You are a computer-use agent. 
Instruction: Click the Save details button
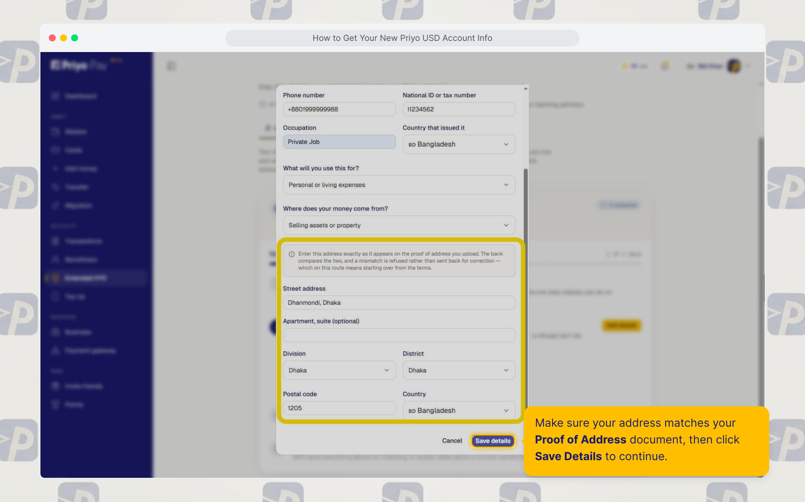[493, 441]
